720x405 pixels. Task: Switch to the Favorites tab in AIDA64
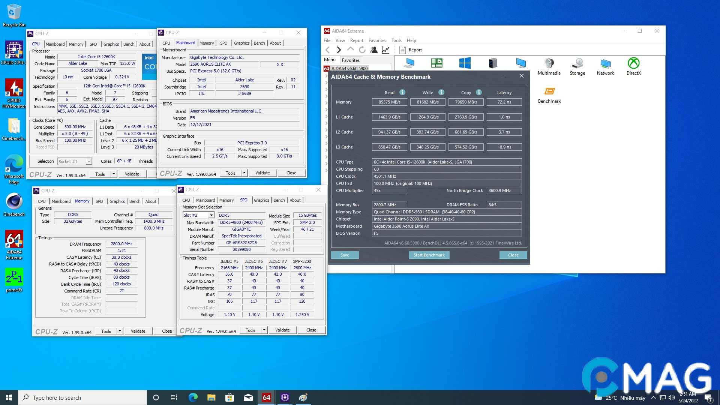[351, 60]
